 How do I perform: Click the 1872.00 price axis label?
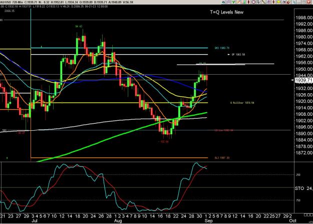pos(304,153)
